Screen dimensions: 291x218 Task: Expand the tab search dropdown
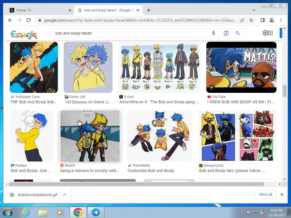click(x=254, y=10)
